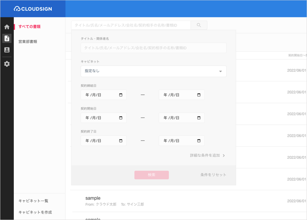
Task: Expand the キャビネット dropdown showing 指定なし
Action: point(153,71)
